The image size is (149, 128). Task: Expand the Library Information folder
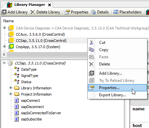point(11,88)
